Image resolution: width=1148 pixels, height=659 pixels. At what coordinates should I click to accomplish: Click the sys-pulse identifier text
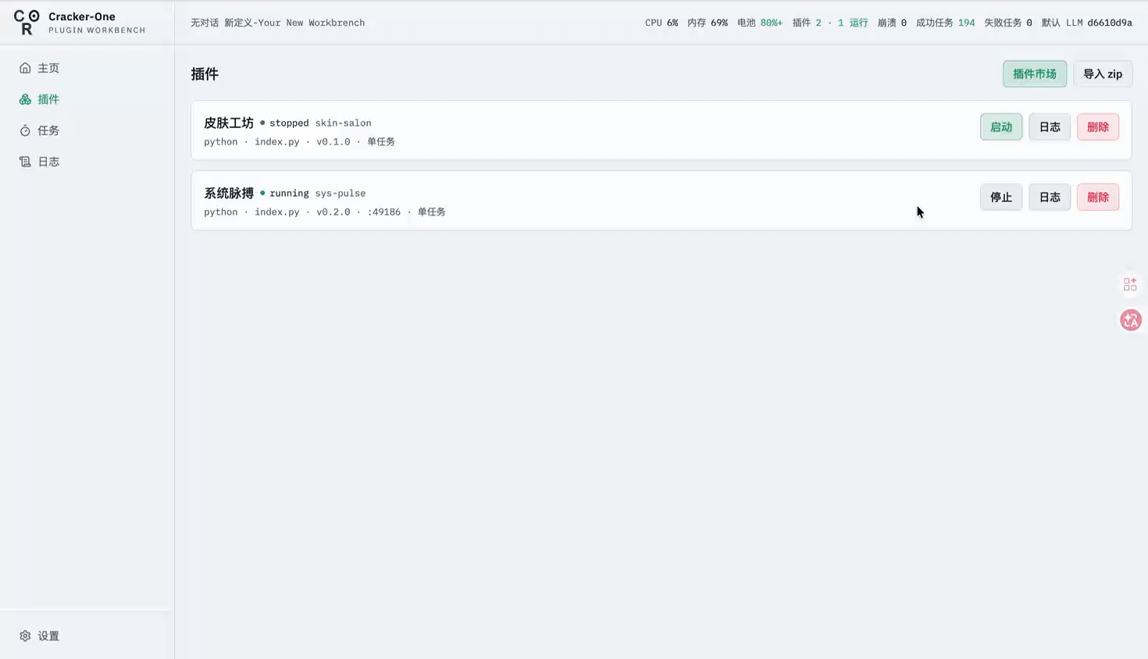[x=340, y=193]
